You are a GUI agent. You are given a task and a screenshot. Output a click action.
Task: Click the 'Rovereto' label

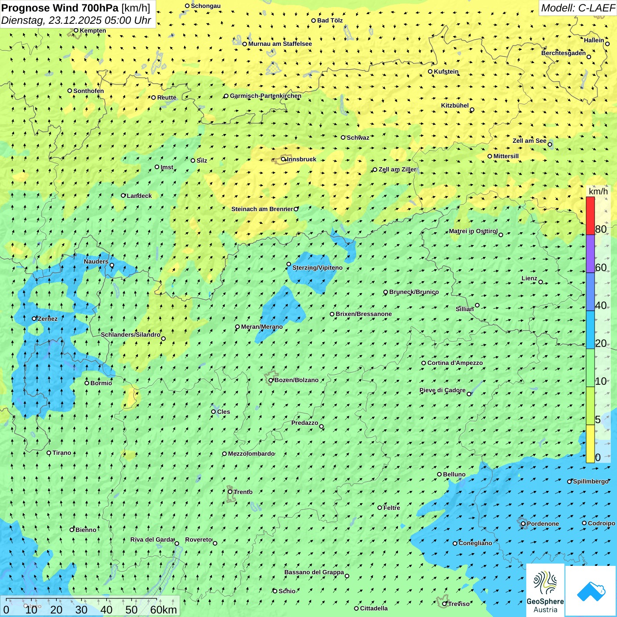pyautogui.click(x=198, y=539)
